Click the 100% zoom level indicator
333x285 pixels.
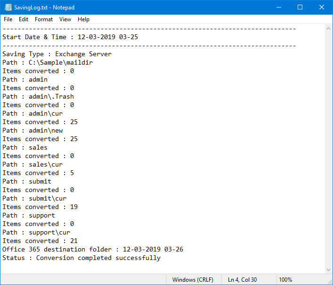285,280
